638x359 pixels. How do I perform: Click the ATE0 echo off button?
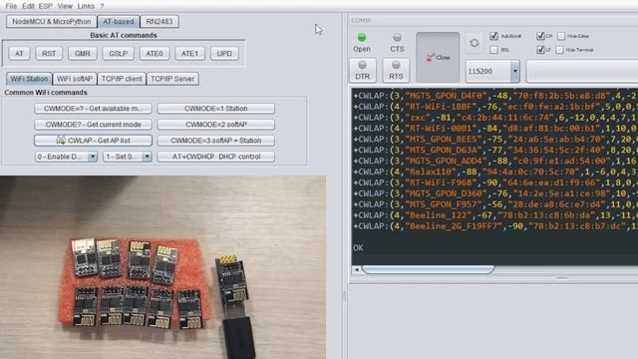coord(155,53)
